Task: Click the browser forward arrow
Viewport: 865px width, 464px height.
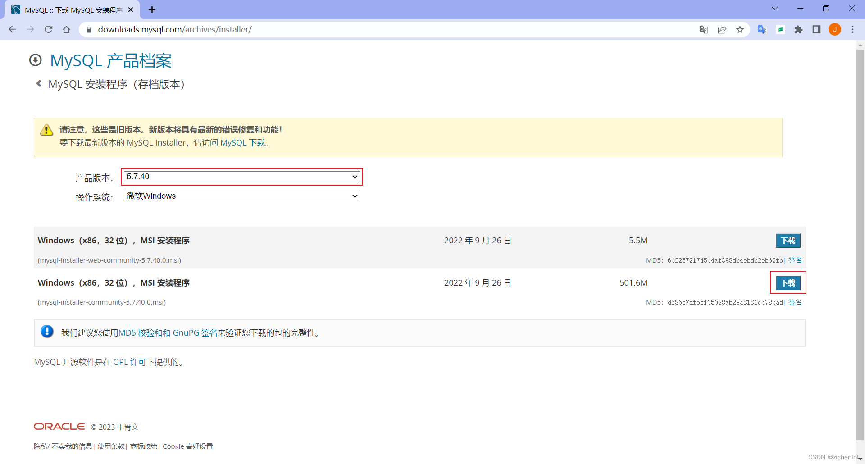Action: click(30, 29)
